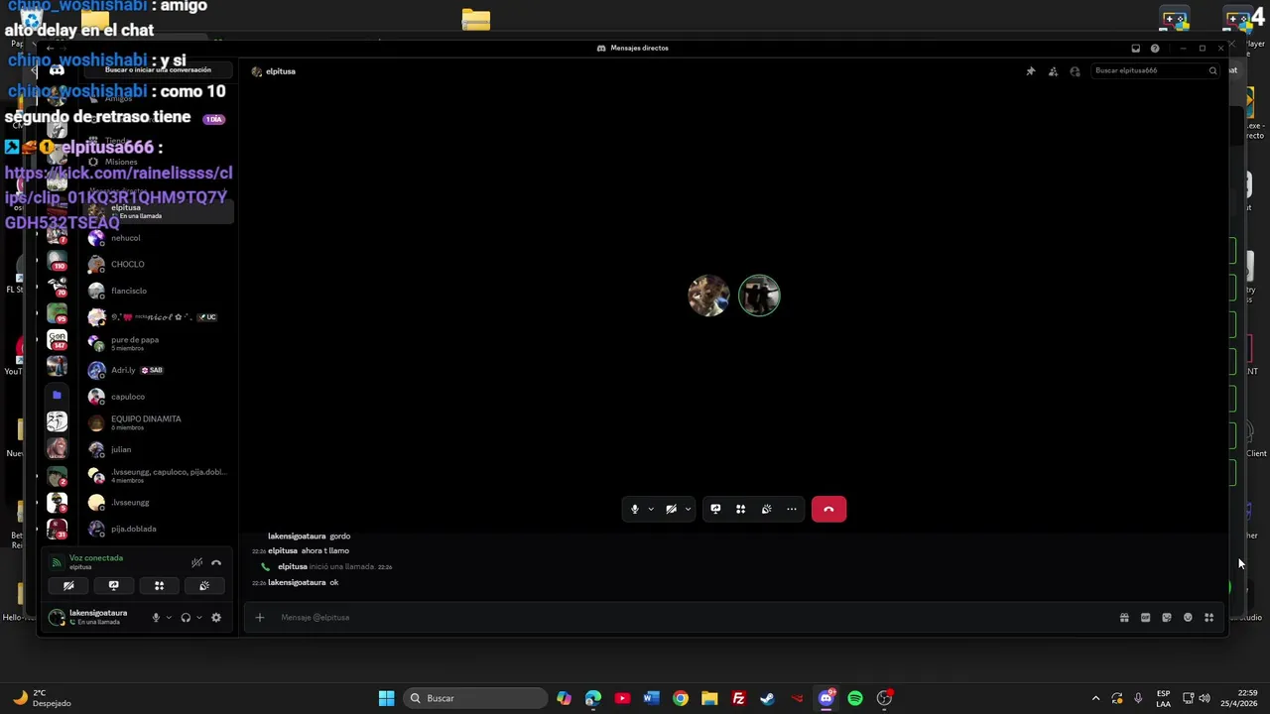Open volume control in system tray
The height and width of the screenshot is (714, 1270).
point(1205,698)
